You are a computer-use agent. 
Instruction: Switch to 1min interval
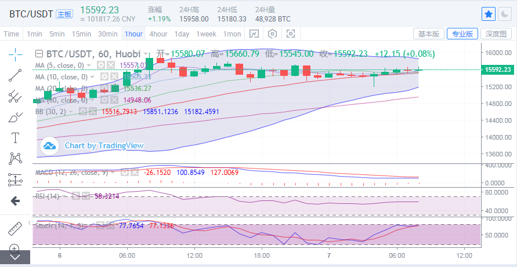click(34, 34)
